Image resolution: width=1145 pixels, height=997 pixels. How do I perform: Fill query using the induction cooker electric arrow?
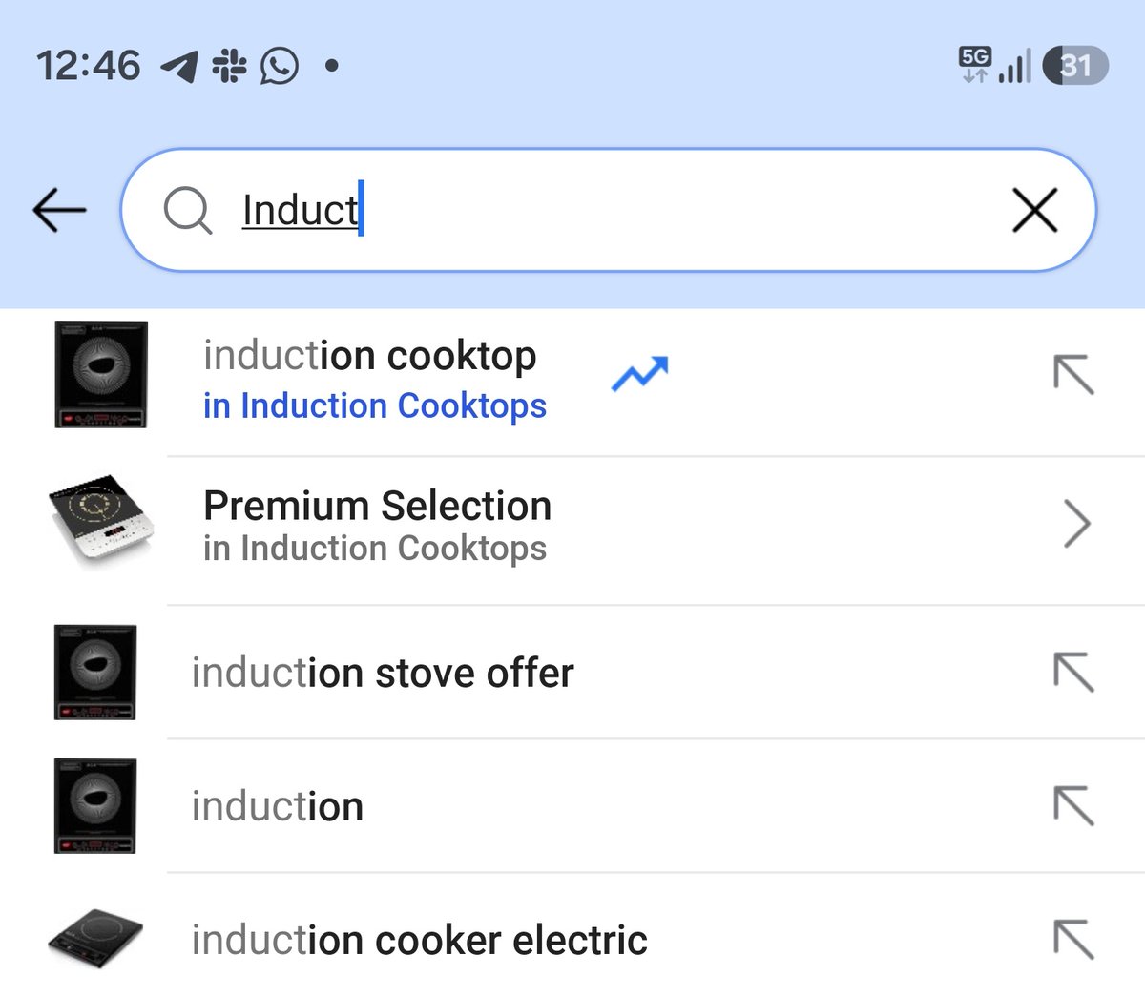click(x=1073, y=941)
